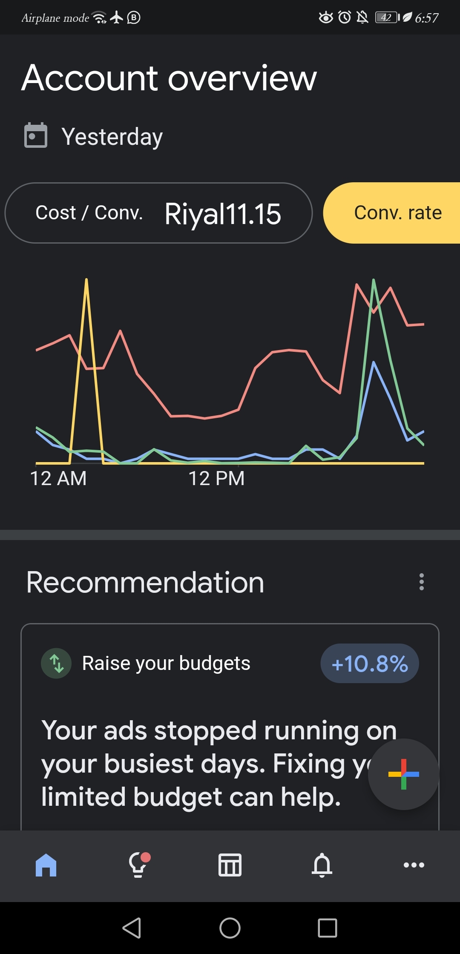Open the Recommendations lightbulb tab
Screen dimensions: 460x954
138,865
